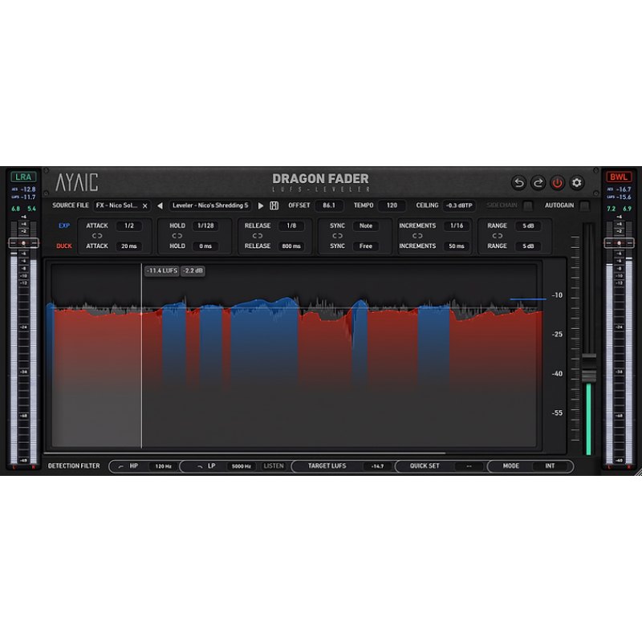Screen dimensions: 642x642
Task: Open the settings gear icon
Action: [x=576, y=183]
